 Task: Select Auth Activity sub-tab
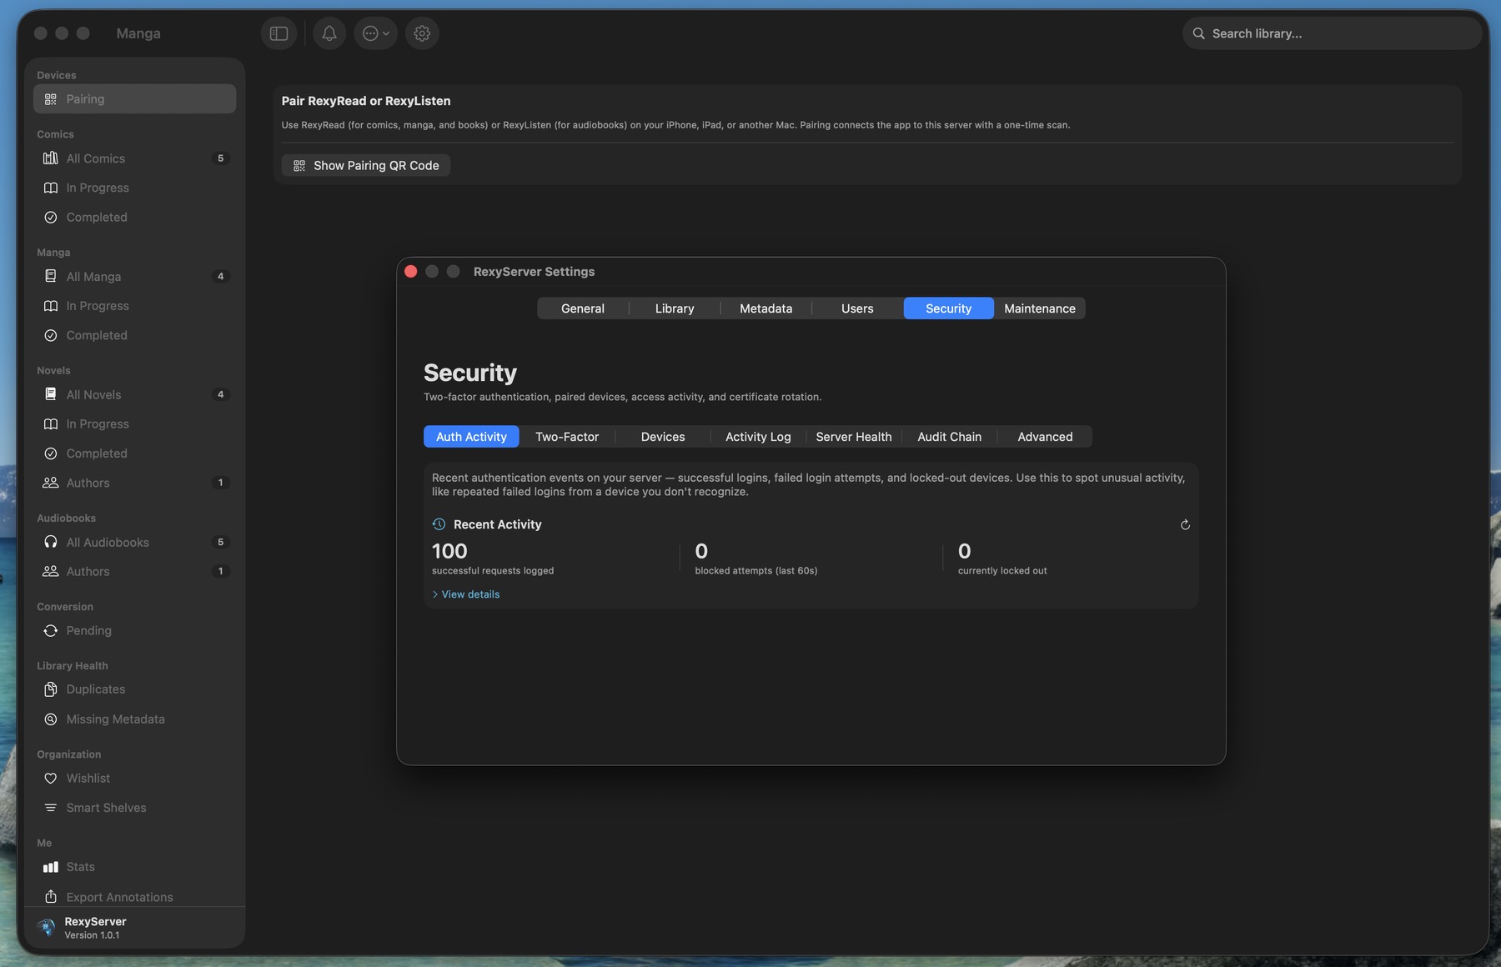point(471,437)
